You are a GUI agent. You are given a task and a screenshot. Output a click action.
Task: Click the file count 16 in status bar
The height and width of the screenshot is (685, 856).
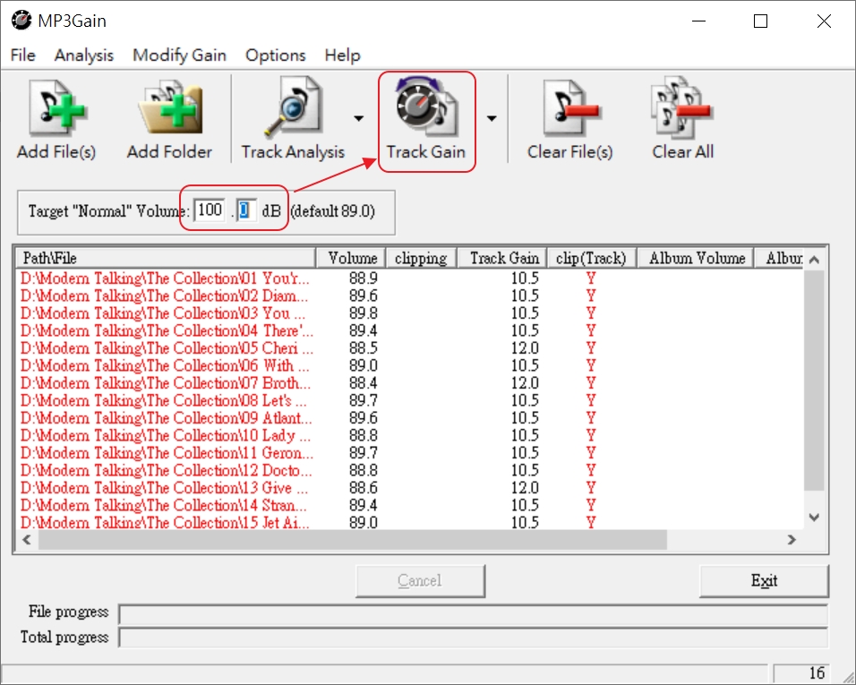point(817,673)
